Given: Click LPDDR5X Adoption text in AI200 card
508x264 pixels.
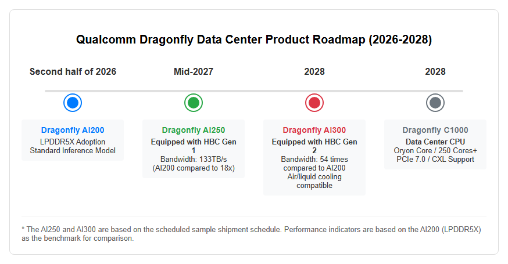Looking at the screenshot, I should click(x=73, y=142).
